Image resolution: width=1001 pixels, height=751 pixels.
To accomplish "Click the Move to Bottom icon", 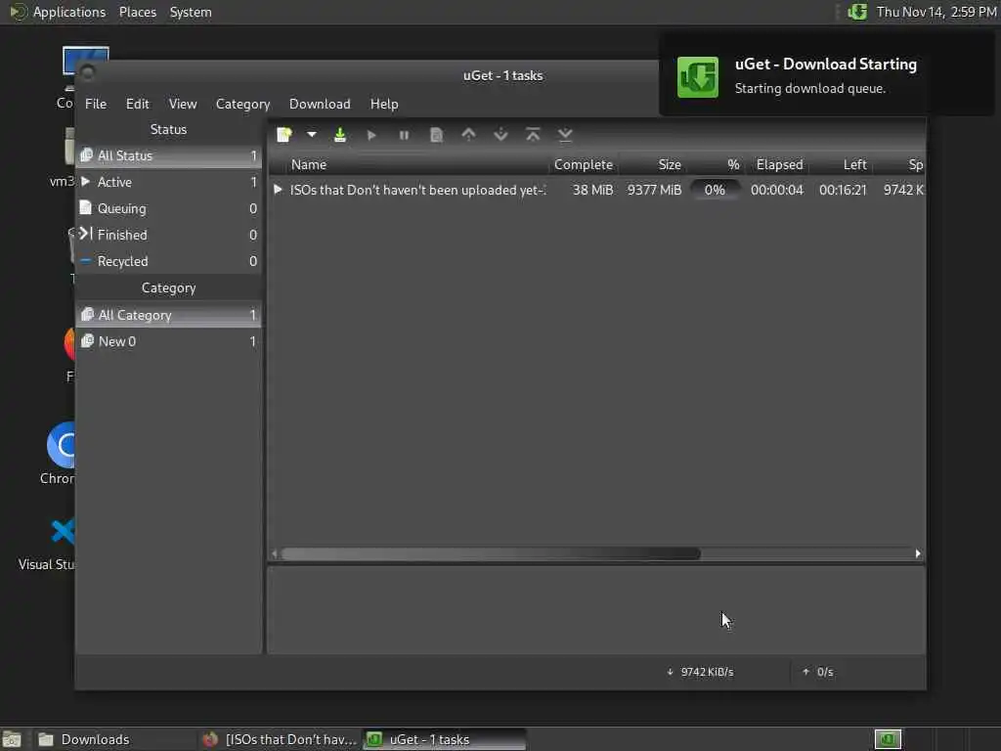I will (565, 135).
